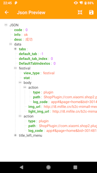The height and width of the screenshot is (173, 97).
Task: Tap the battery 88% status indicator
Action: coord(89,3)
